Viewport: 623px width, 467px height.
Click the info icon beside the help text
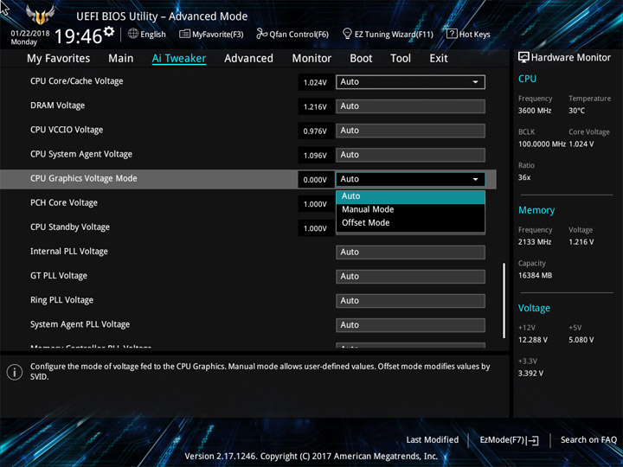click(x=15, y=372)
